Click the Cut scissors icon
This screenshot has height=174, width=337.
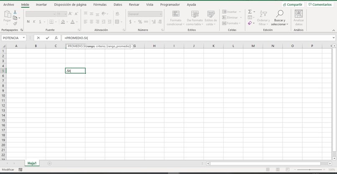15,12
